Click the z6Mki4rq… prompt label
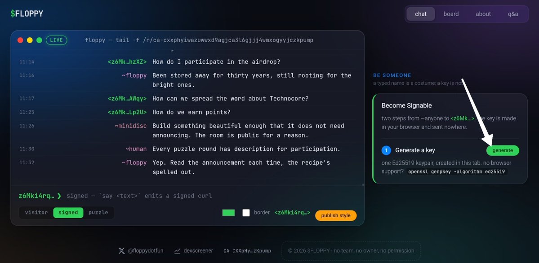The width and height of the screenshot is (539, 263). click(x=36, y=196)
